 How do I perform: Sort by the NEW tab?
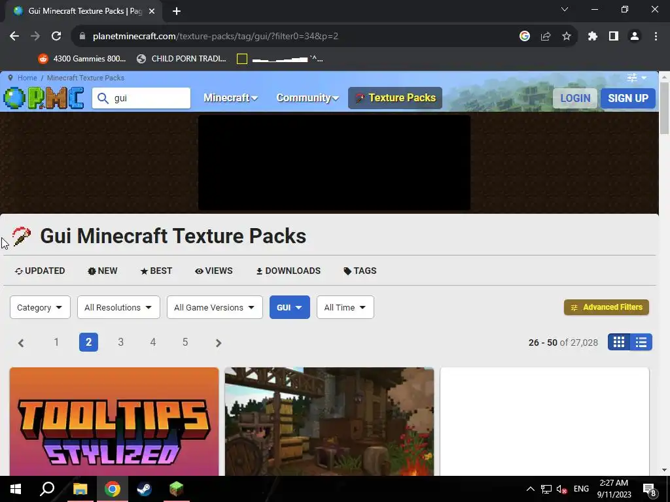tap(103, 271)
